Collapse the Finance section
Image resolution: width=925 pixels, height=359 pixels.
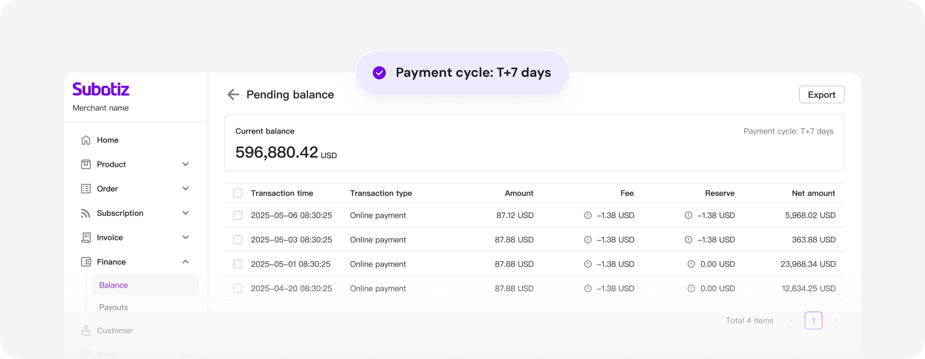click(x=186, y=262)
